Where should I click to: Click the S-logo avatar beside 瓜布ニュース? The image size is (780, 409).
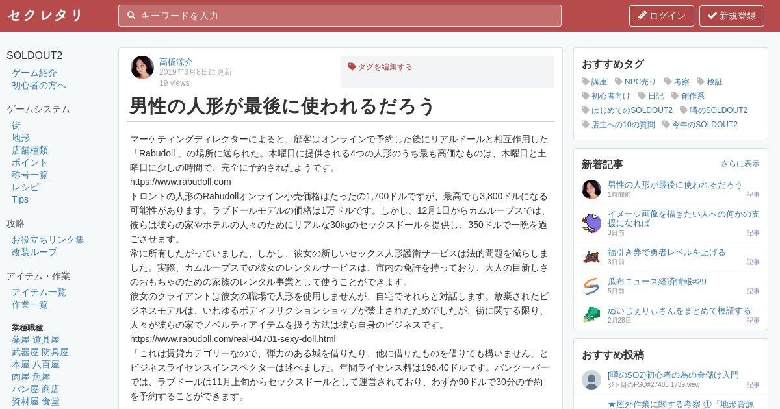click(591, 286)
